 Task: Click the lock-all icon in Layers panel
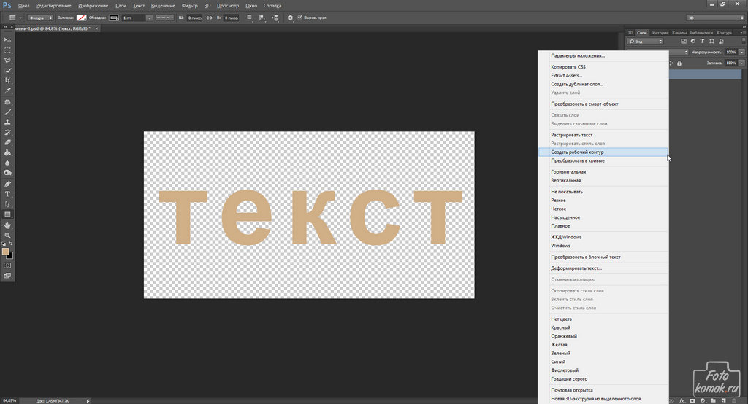coord(679,63)
